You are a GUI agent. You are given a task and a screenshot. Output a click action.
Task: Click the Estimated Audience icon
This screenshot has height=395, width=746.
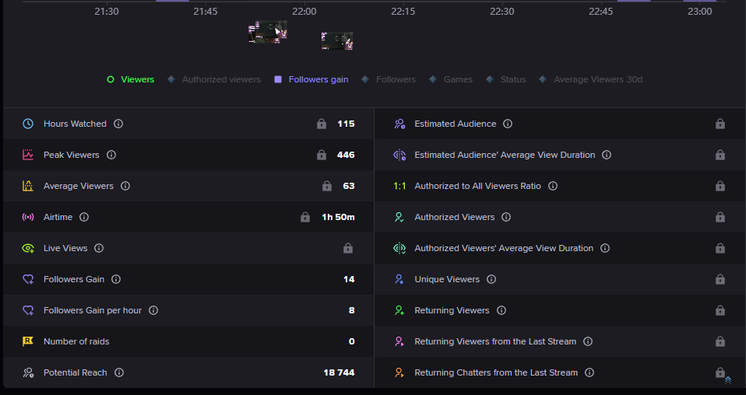coord(399,124)
